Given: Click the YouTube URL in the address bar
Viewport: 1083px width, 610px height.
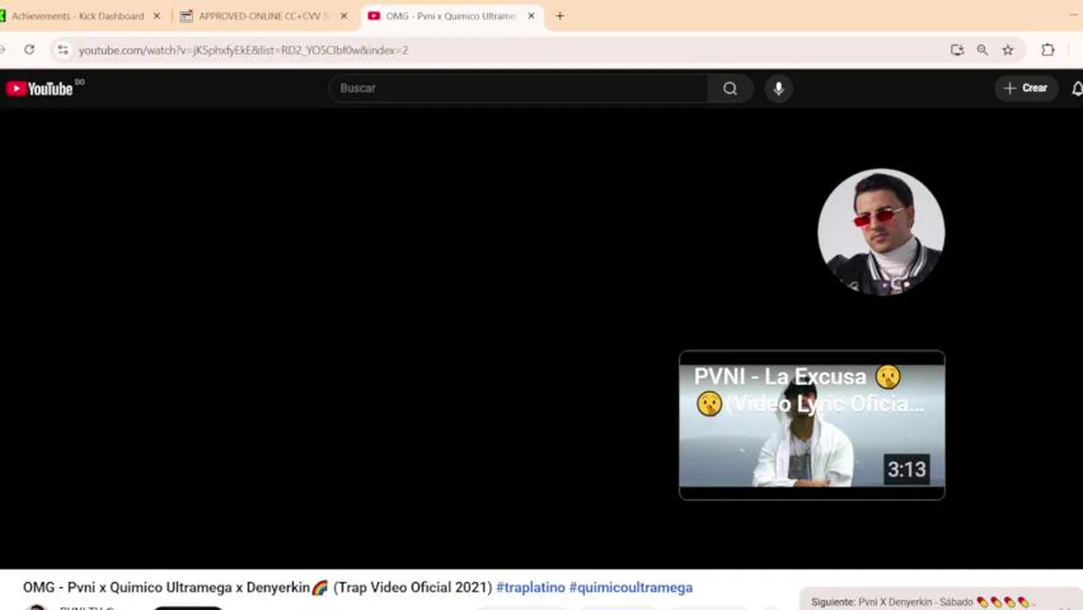Looking at the screenshot, I should pyautogui.click(x=243, y=50).
